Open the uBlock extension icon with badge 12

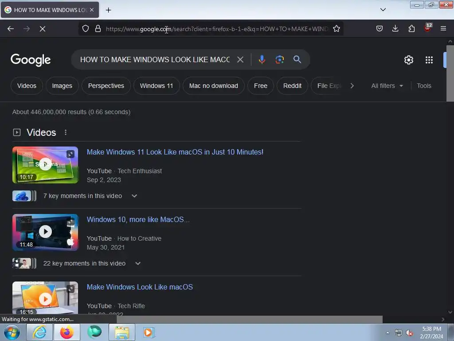[428, 28]
